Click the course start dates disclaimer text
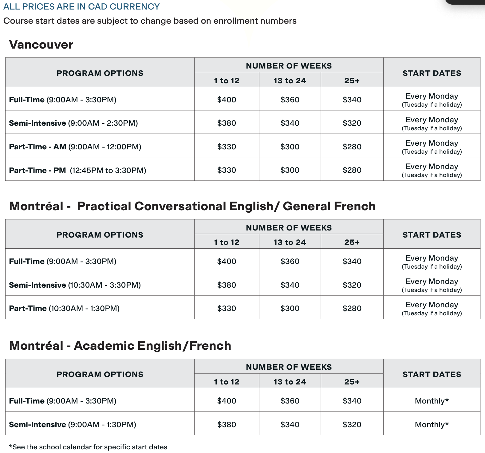485x453 pixels. [x=150, y=21]
